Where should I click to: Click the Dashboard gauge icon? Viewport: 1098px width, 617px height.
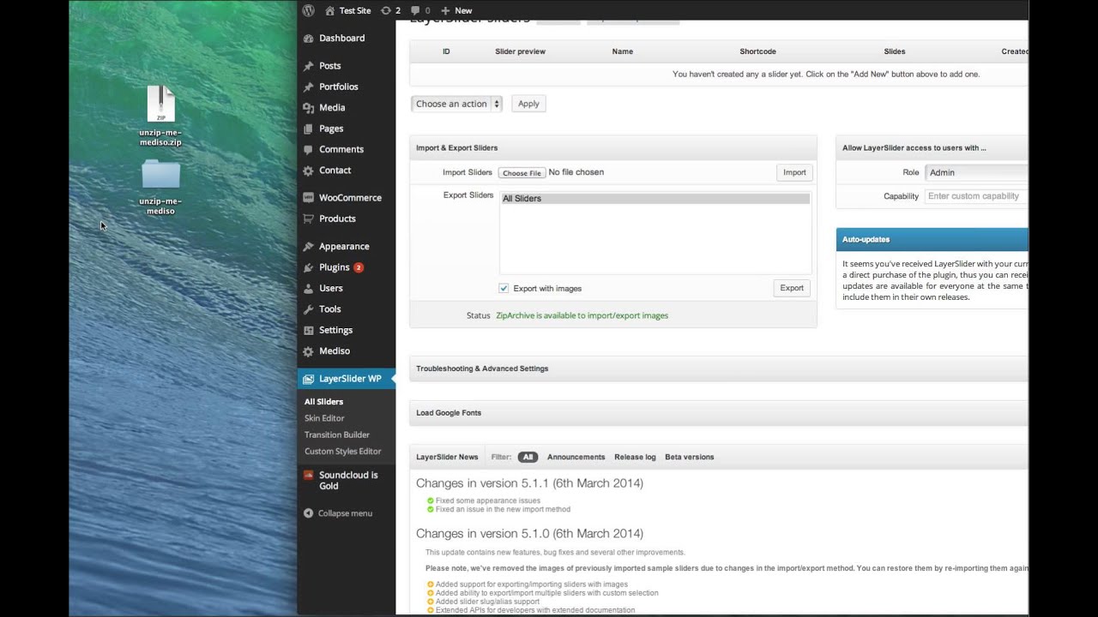(x=309, y=39)
